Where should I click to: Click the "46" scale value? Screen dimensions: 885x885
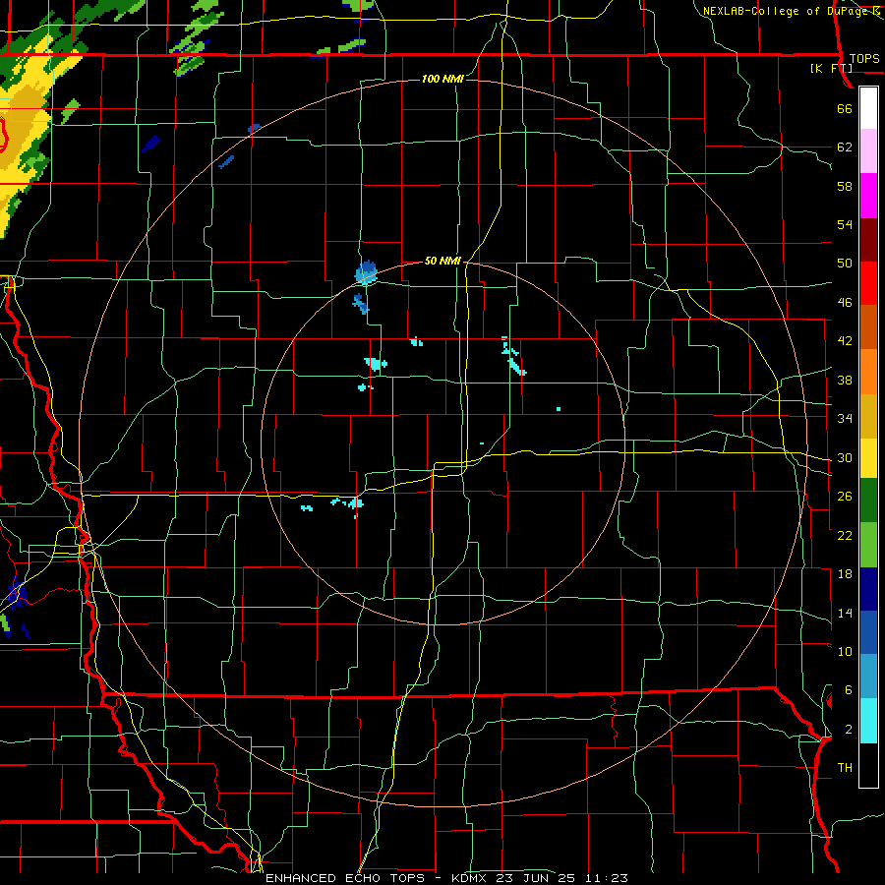pyautogui.click(x=845, y=303)
